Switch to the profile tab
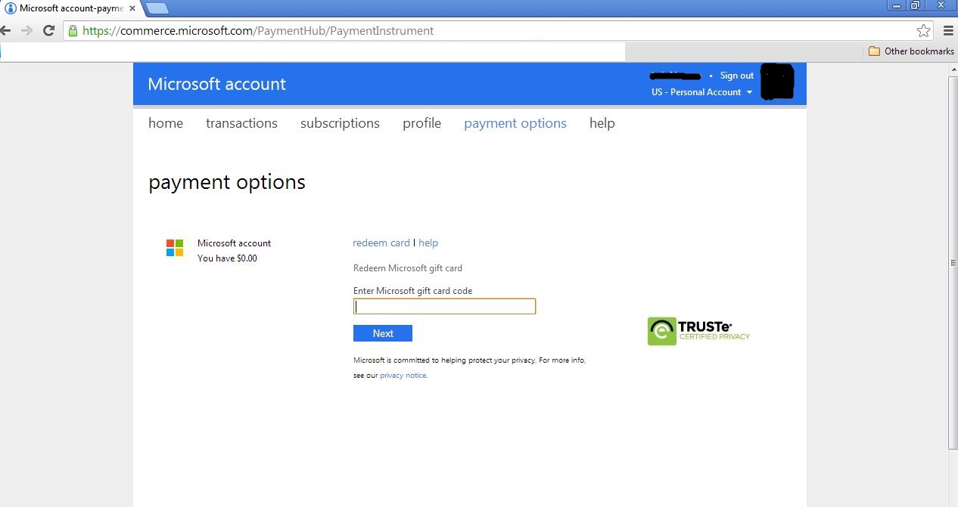This screenshot has width=958, height=507. (421, 123)
